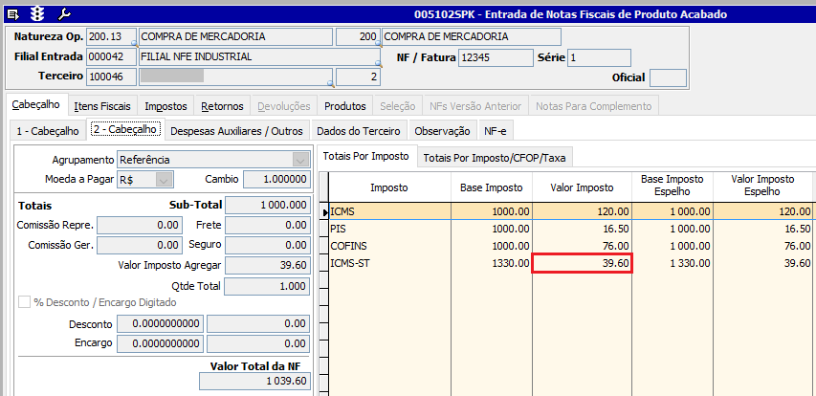
Task: Select the PIS row in tax grid
Action: (x=569, y=229)
